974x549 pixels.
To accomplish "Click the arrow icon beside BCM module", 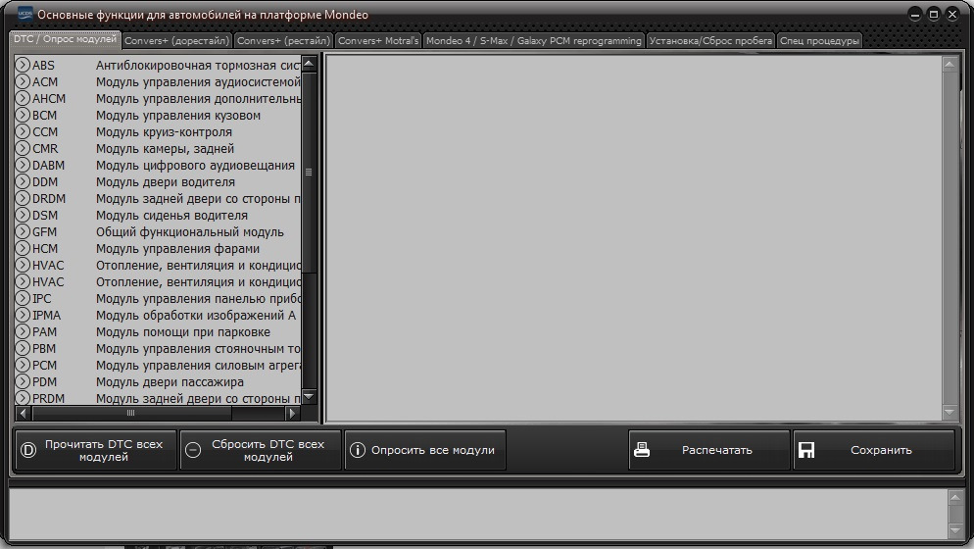I will (x=23, y=115).
